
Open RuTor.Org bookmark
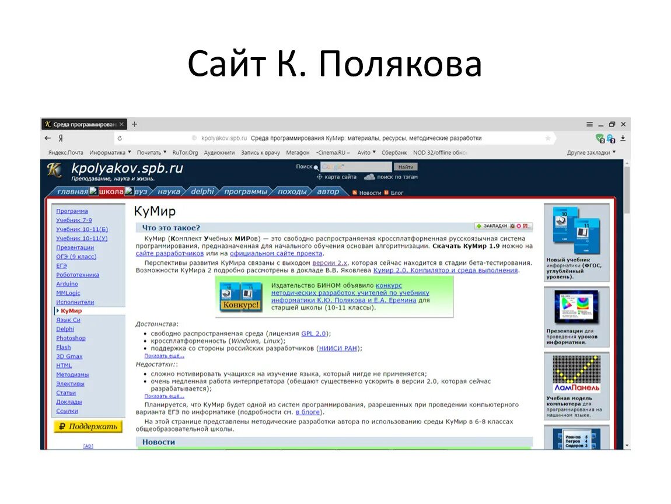(x=185, y=152)
